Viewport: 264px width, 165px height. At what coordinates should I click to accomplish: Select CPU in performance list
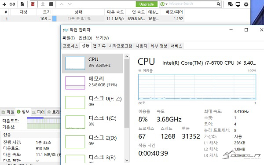[92, 63]
